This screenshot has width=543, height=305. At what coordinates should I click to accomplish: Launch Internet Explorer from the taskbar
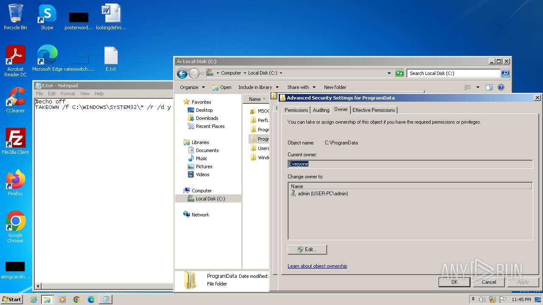click(x=34, y=299)
